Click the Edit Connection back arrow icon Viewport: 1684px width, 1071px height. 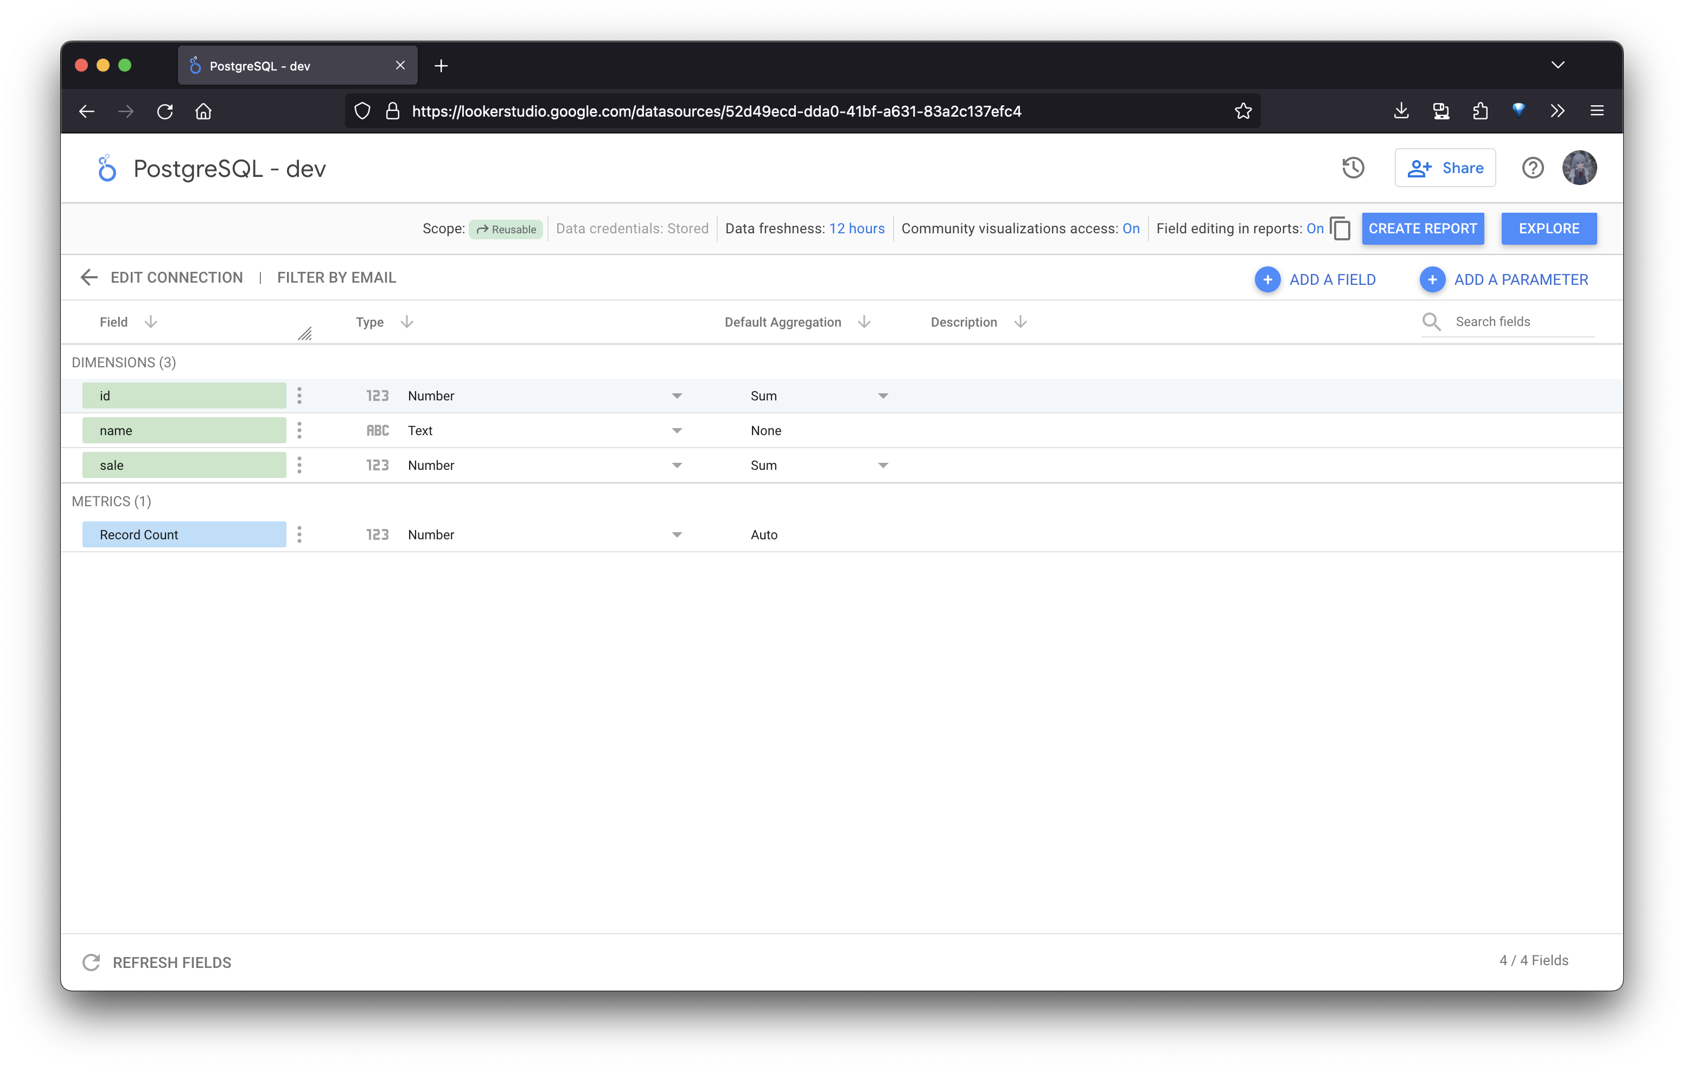click(x=88, y=277)
